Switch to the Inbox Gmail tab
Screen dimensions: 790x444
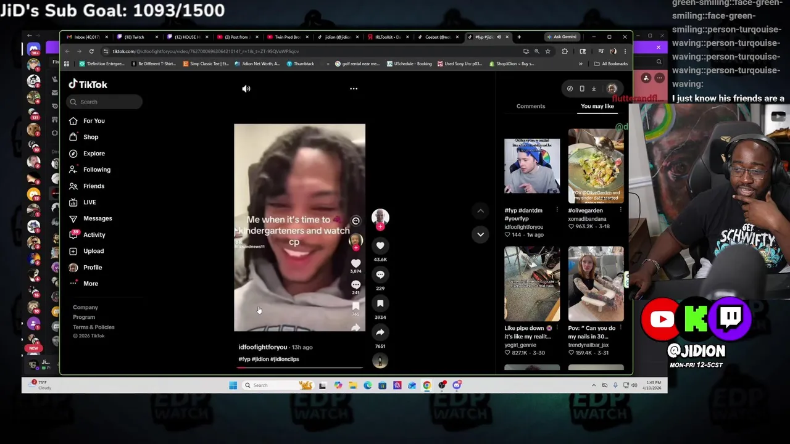(86, 37)
